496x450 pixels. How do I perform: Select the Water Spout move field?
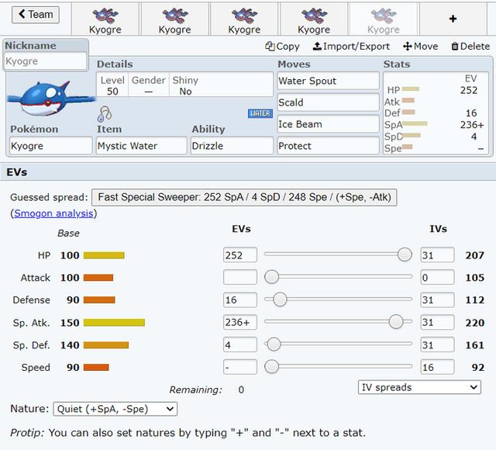click(329, 81)
